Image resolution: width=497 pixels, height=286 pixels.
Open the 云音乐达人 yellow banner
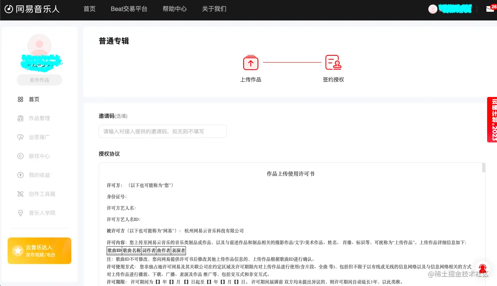(x=39, y=251)
